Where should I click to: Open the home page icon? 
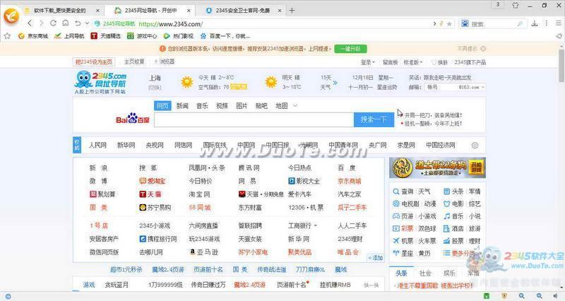click(65, 23)
